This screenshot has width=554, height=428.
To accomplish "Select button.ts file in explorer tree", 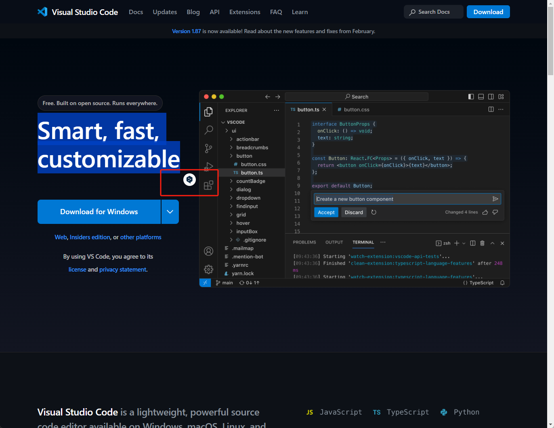I will (x=252, y=173).
